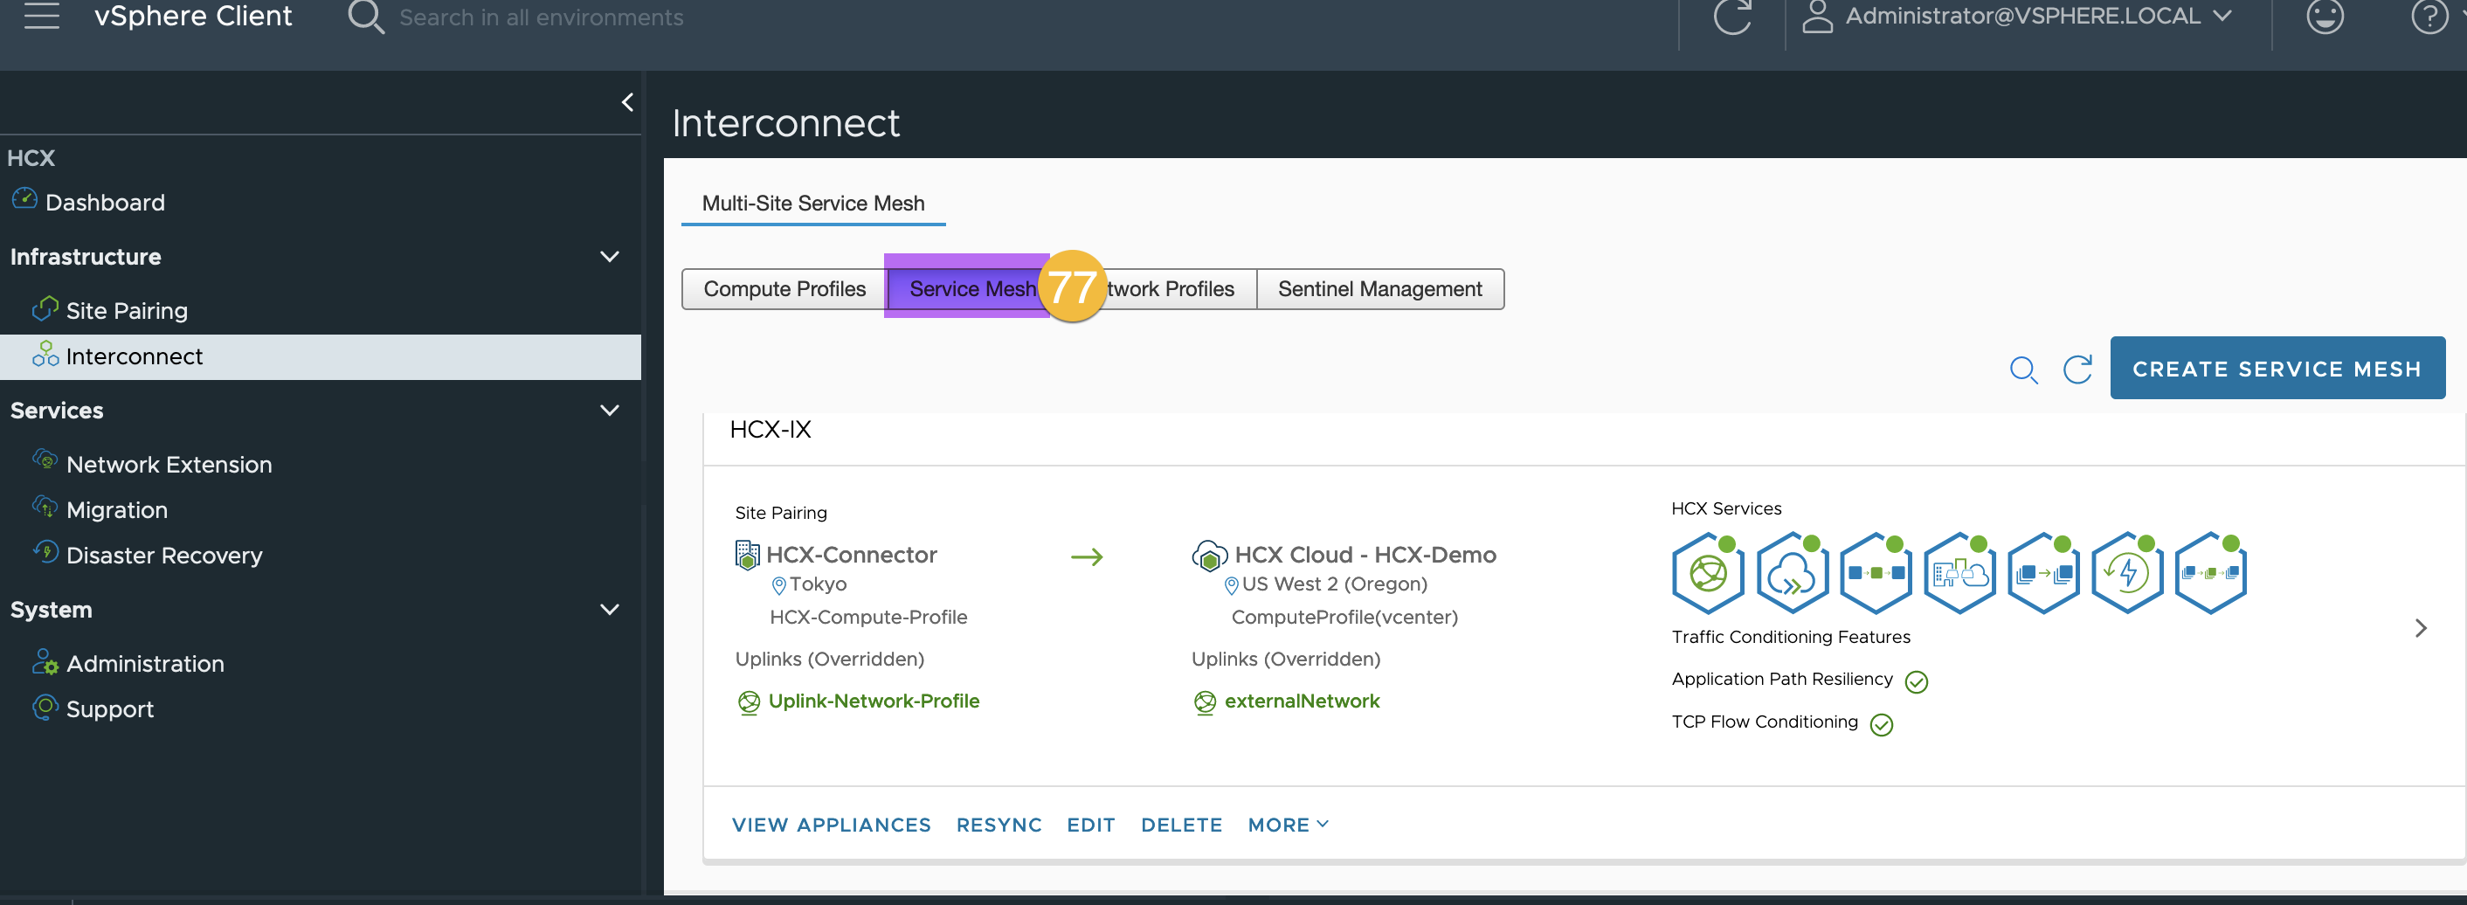Screen dimensions: 2467x905
Task: Click the service mesh search magnifier icon
Action: (2022, 370)
